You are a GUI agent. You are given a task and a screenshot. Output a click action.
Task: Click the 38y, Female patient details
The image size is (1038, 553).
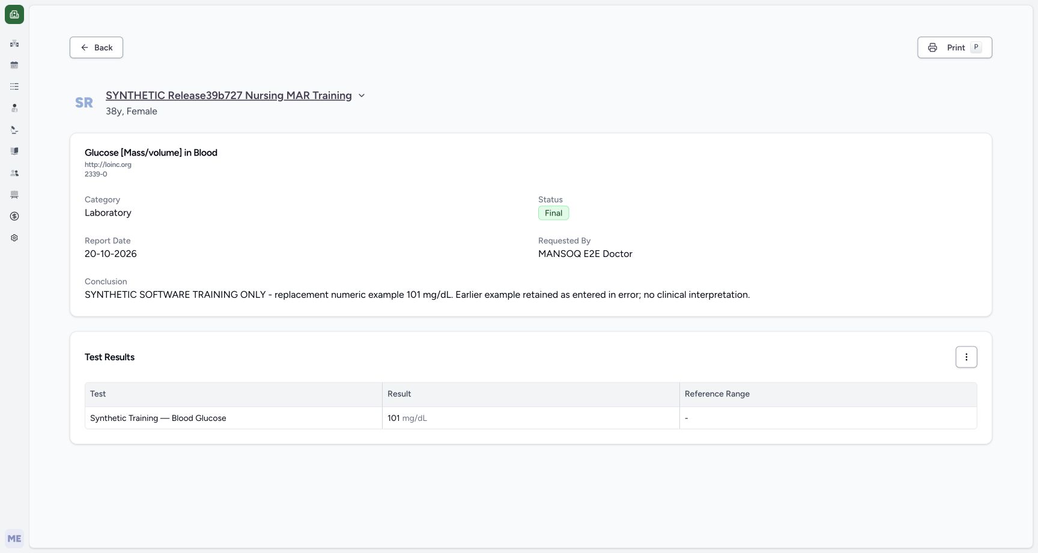point(132,111)
